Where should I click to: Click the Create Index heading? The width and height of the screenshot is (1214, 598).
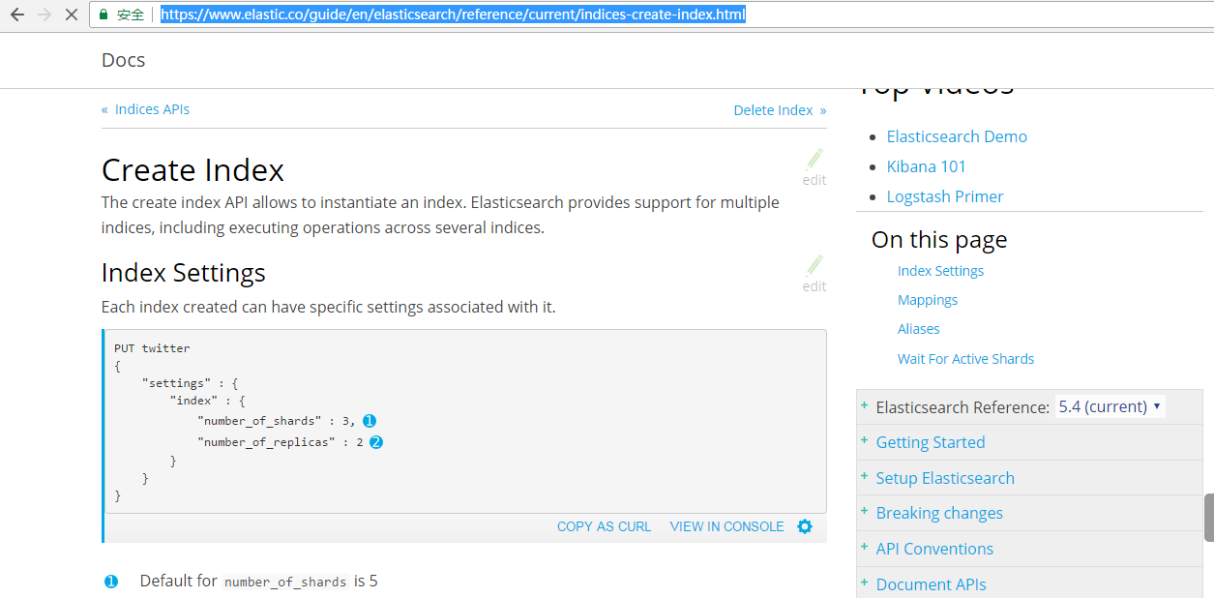192,170
